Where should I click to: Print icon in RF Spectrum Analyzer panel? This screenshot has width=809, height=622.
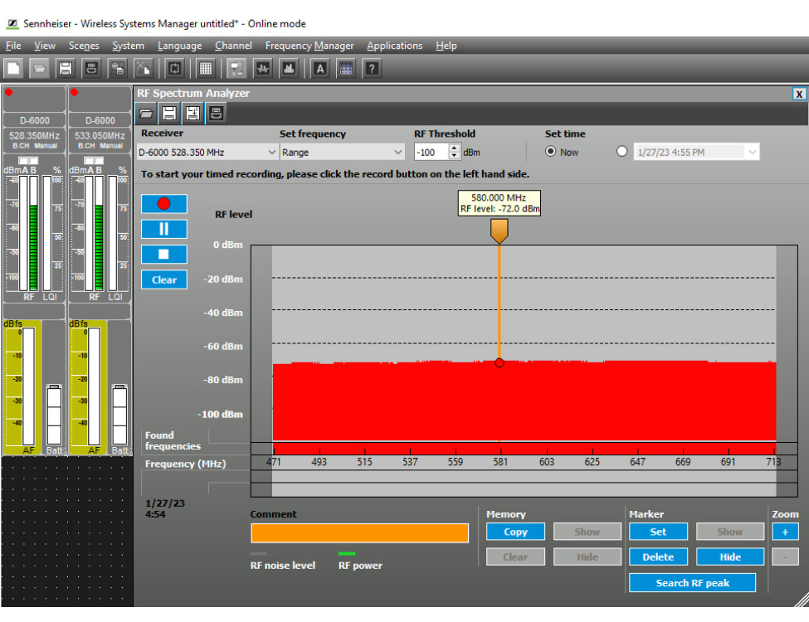point(216,114)
